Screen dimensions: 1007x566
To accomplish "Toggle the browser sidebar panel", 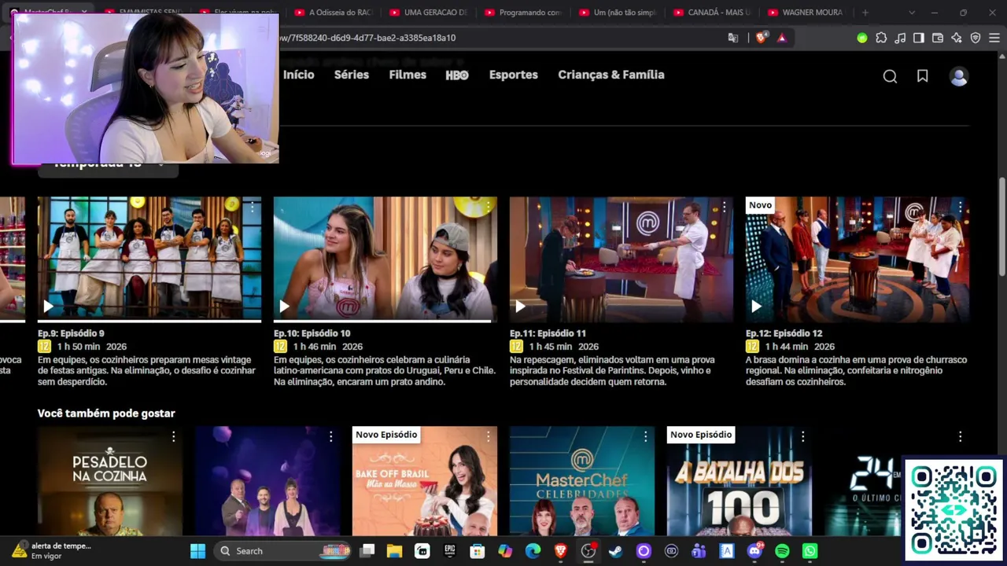I will 919,38.
